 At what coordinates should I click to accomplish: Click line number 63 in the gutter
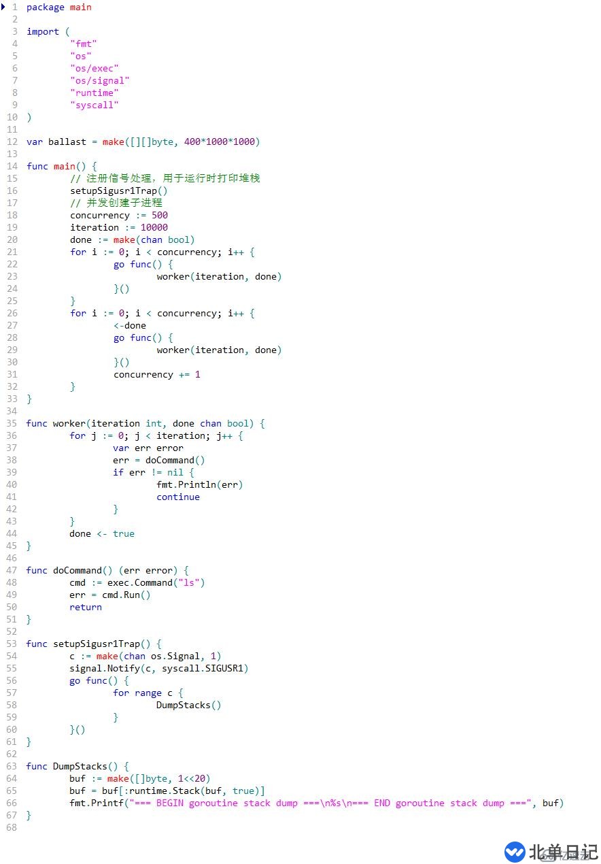click(12, 766)
